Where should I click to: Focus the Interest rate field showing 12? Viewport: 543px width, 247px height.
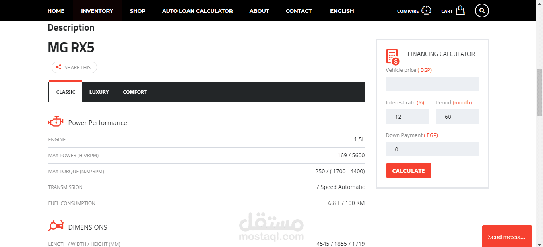click(407, 117)
